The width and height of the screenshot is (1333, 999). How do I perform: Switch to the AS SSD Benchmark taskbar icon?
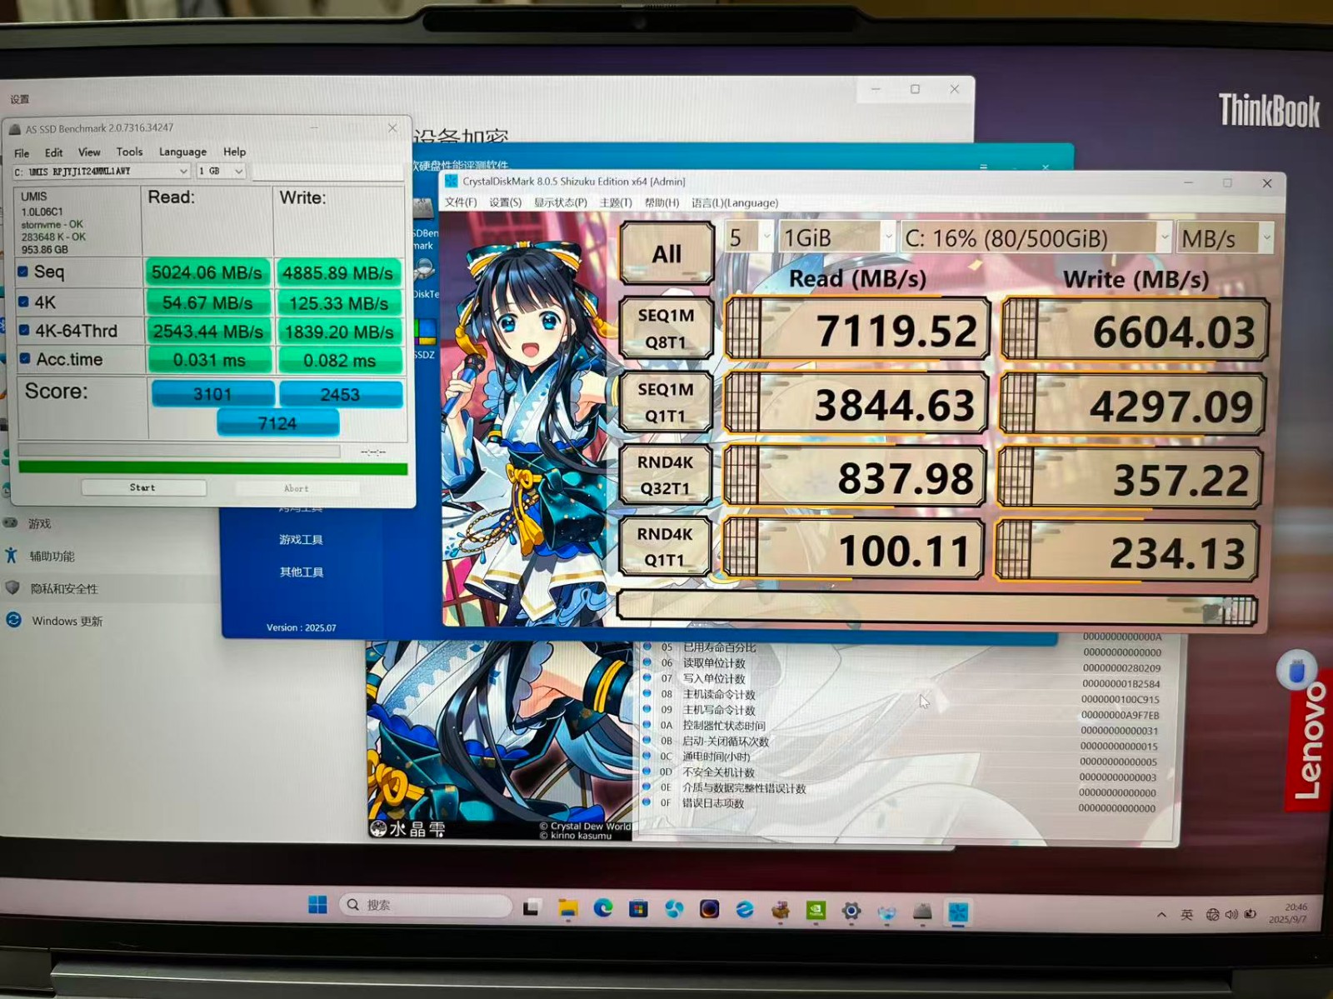[922, 912]
